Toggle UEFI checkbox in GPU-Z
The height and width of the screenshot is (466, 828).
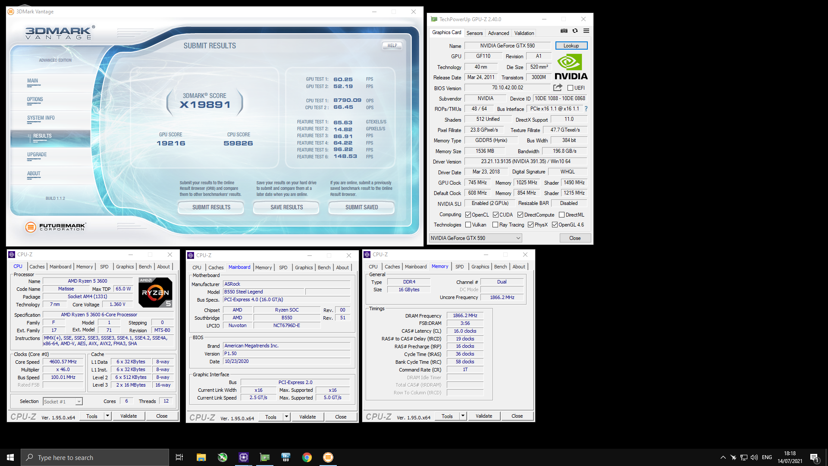pyautogui.click(x=570, y=88)
